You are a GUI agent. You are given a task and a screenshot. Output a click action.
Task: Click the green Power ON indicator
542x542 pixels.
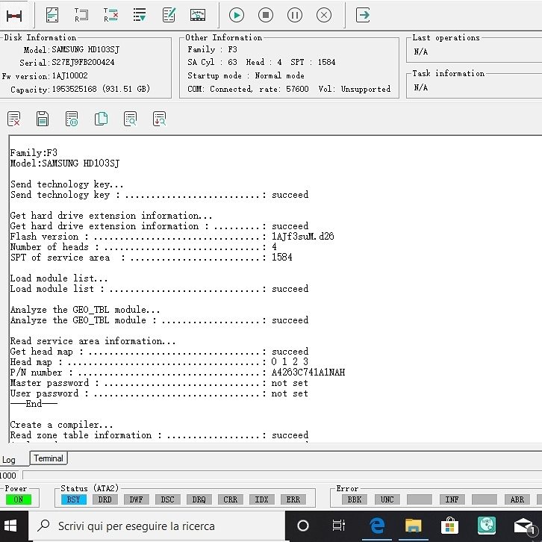pyautogui.click(x=19, y=499)
